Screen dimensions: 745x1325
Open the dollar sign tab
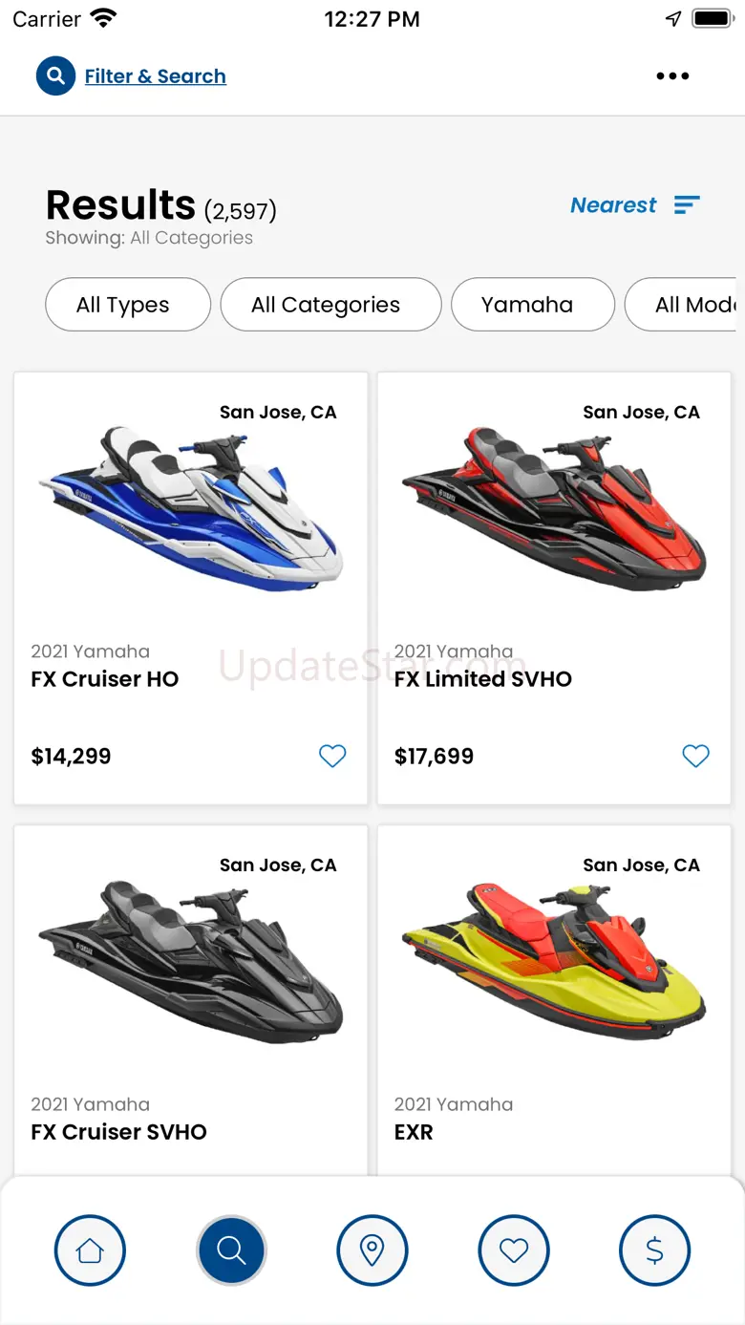pyautogui.click(x=654, y=1250)
